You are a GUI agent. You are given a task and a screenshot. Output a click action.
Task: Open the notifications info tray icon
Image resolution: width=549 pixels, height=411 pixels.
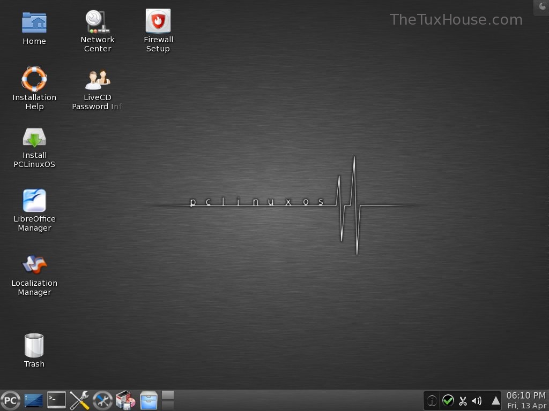pyautogui.click(x=432, y=400)
